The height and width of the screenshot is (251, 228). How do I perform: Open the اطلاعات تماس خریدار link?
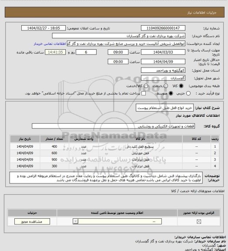(x=50, y=44)
